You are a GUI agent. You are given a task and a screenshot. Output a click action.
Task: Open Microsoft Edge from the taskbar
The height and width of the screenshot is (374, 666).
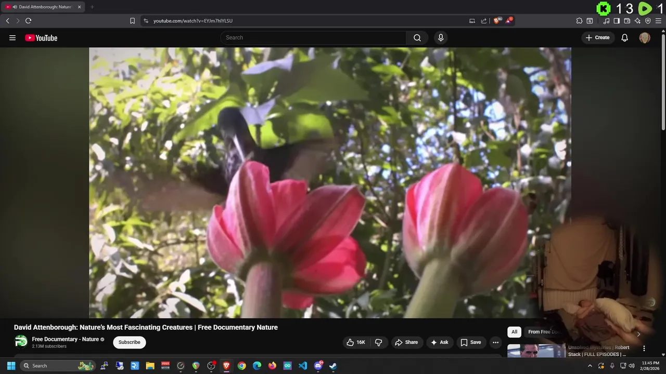[x=257, y=366]
